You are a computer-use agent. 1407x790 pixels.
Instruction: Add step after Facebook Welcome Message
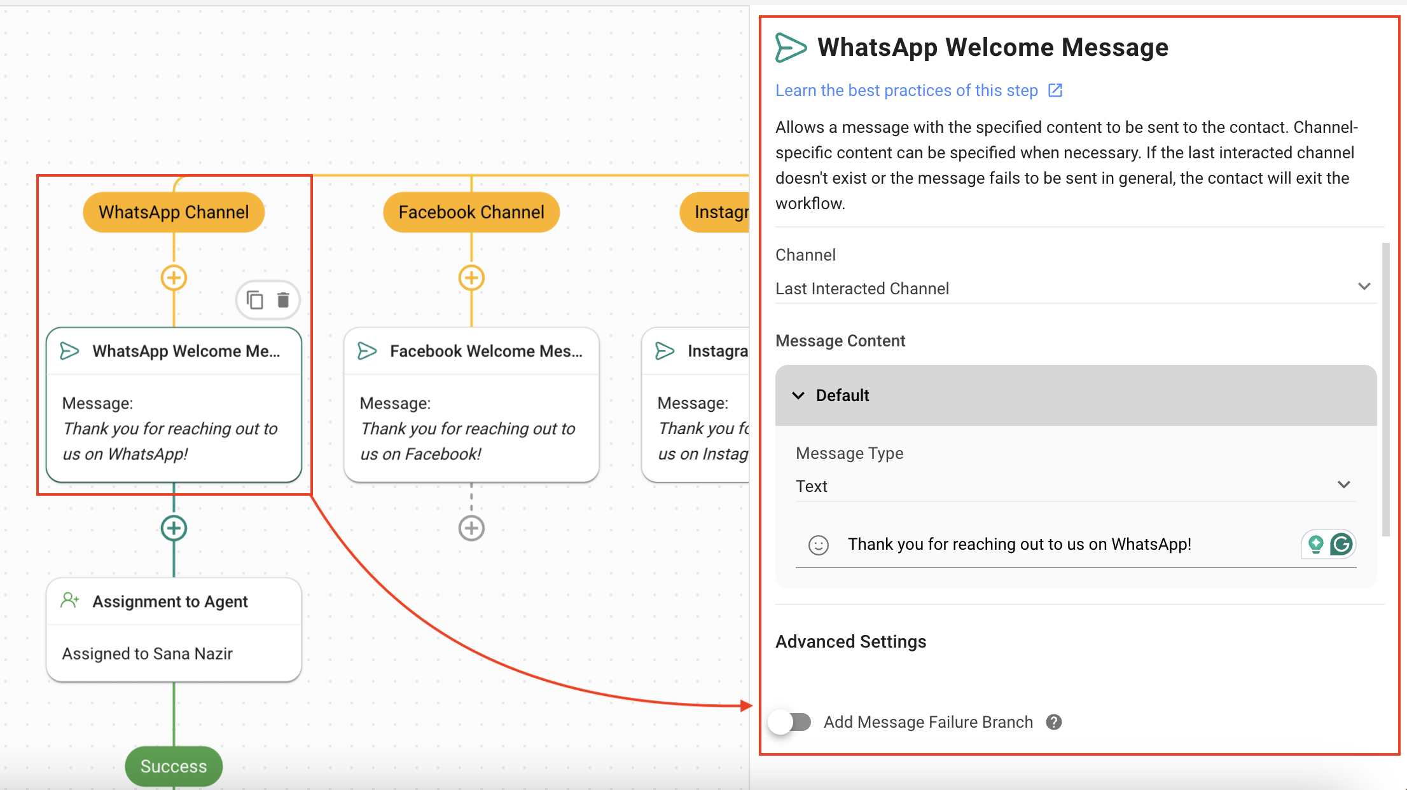point(471,528)
